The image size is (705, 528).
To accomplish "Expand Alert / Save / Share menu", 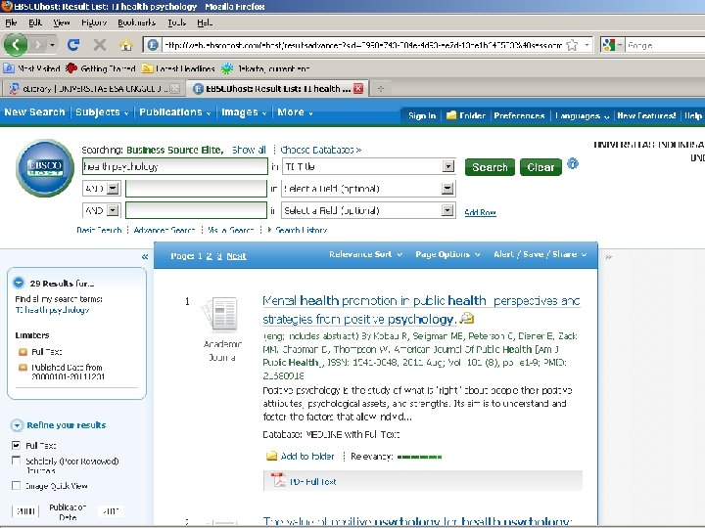I will tap(540, 254).
